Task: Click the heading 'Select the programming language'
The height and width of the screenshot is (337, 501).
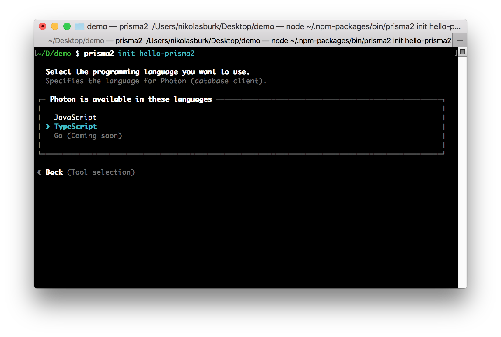Action: coord(148,72)
